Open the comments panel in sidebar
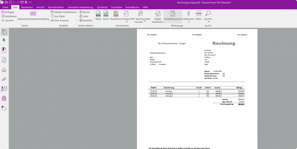The image size is (297, 149). pos(4,89)
